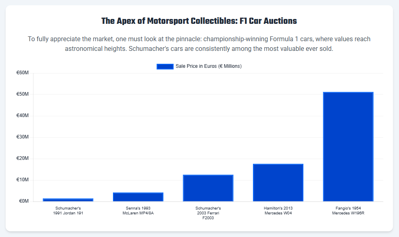Click the Fangio's 1954 Mercedes W196R bar
This screenshot has height=237, width=399.
pyautogui.click(x=348, y=147)
